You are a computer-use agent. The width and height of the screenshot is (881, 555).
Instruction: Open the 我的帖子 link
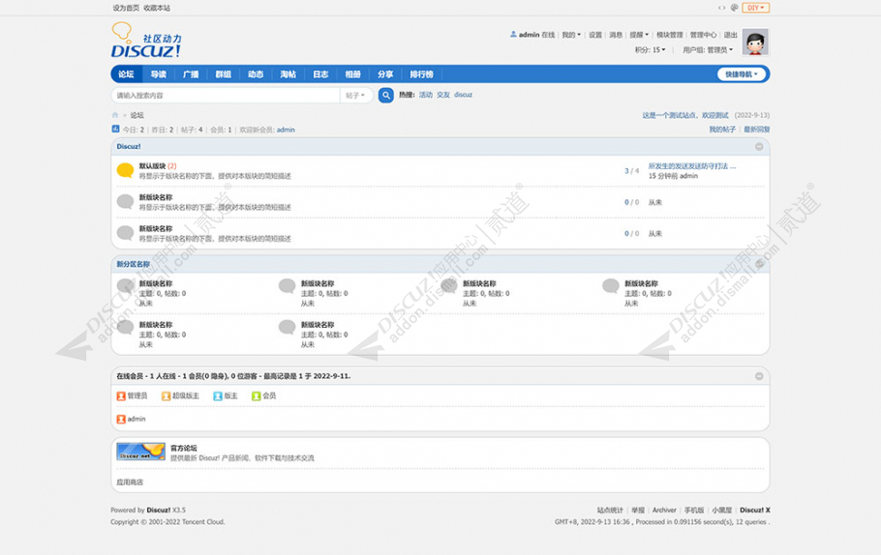(722, 130)
